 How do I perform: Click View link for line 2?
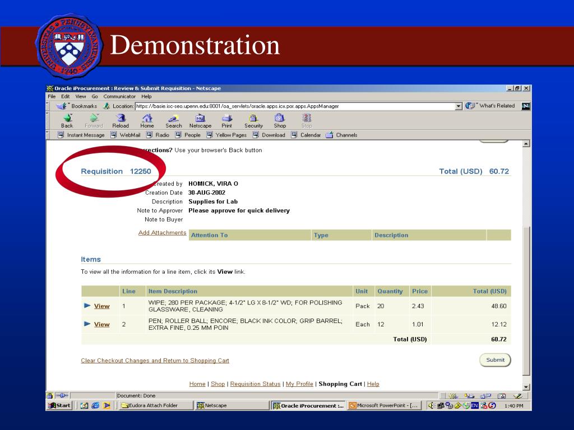pos(102,324)
